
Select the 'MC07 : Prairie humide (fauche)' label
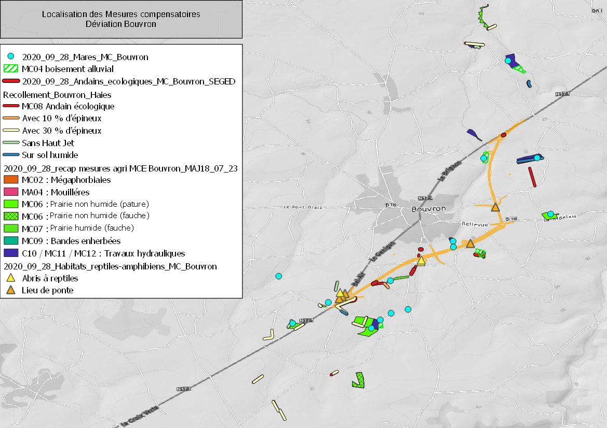[x=78, y=229]
